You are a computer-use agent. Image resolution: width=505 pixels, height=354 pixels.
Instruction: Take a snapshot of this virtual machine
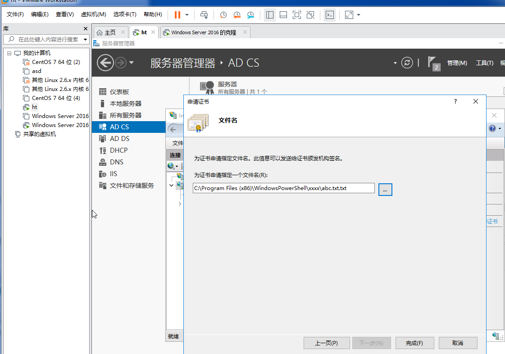click(223, 15)
